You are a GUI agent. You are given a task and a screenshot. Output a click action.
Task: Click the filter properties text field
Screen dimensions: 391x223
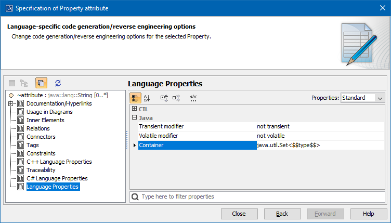point(260,197)
